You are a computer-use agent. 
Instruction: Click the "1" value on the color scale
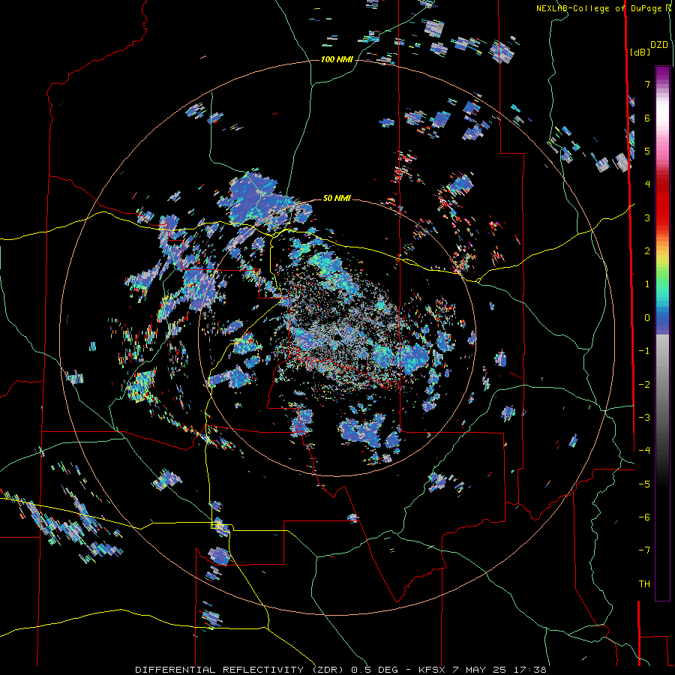click(647, 284)
